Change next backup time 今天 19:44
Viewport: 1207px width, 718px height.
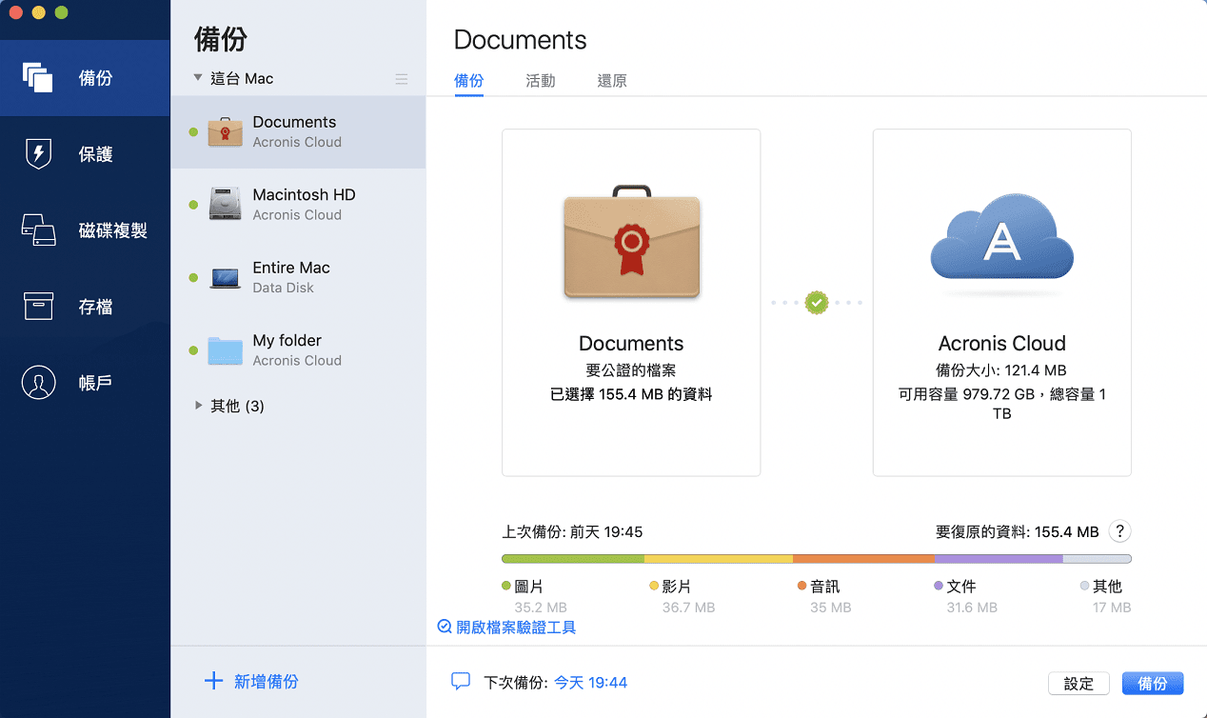591,682
